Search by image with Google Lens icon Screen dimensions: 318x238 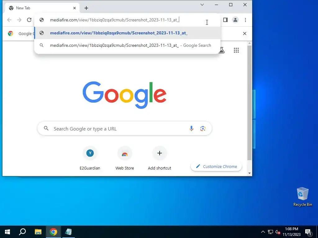point(203,129)
